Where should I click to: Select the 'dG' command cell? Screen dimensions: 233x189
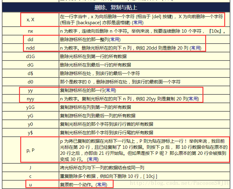(31, 65)
